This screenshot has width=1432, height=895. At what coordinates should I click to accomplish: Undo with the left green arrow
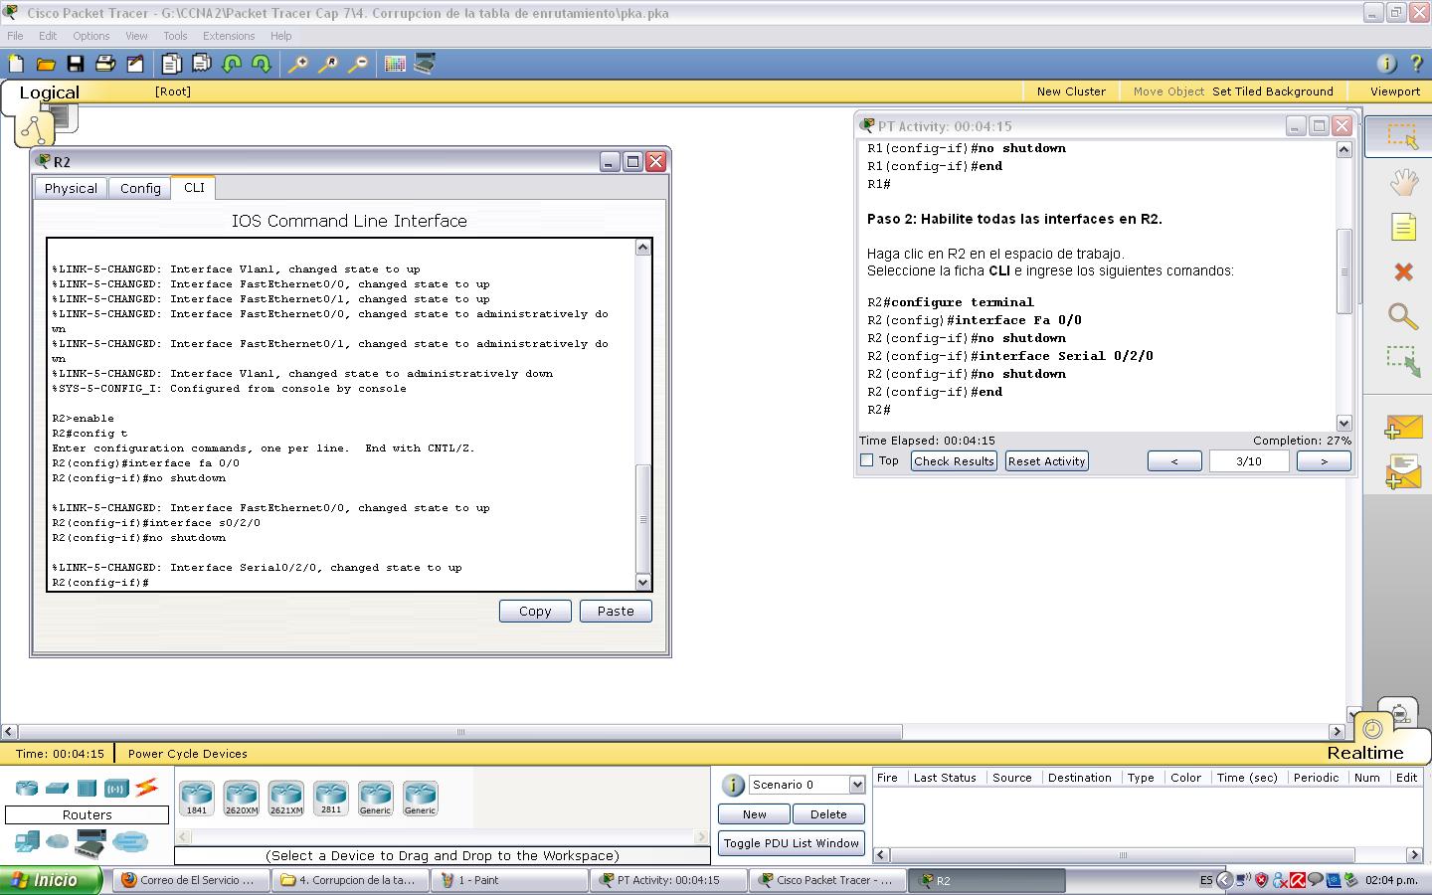coord(232,64)
